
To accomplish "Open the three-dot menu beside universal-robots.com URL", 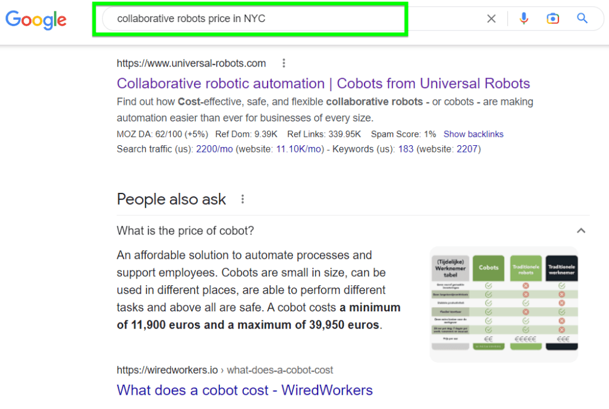I will click(284, 63).
